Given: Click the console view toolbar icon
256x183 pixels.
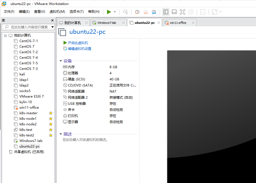Looking at the screenshot, I should 203,12.
